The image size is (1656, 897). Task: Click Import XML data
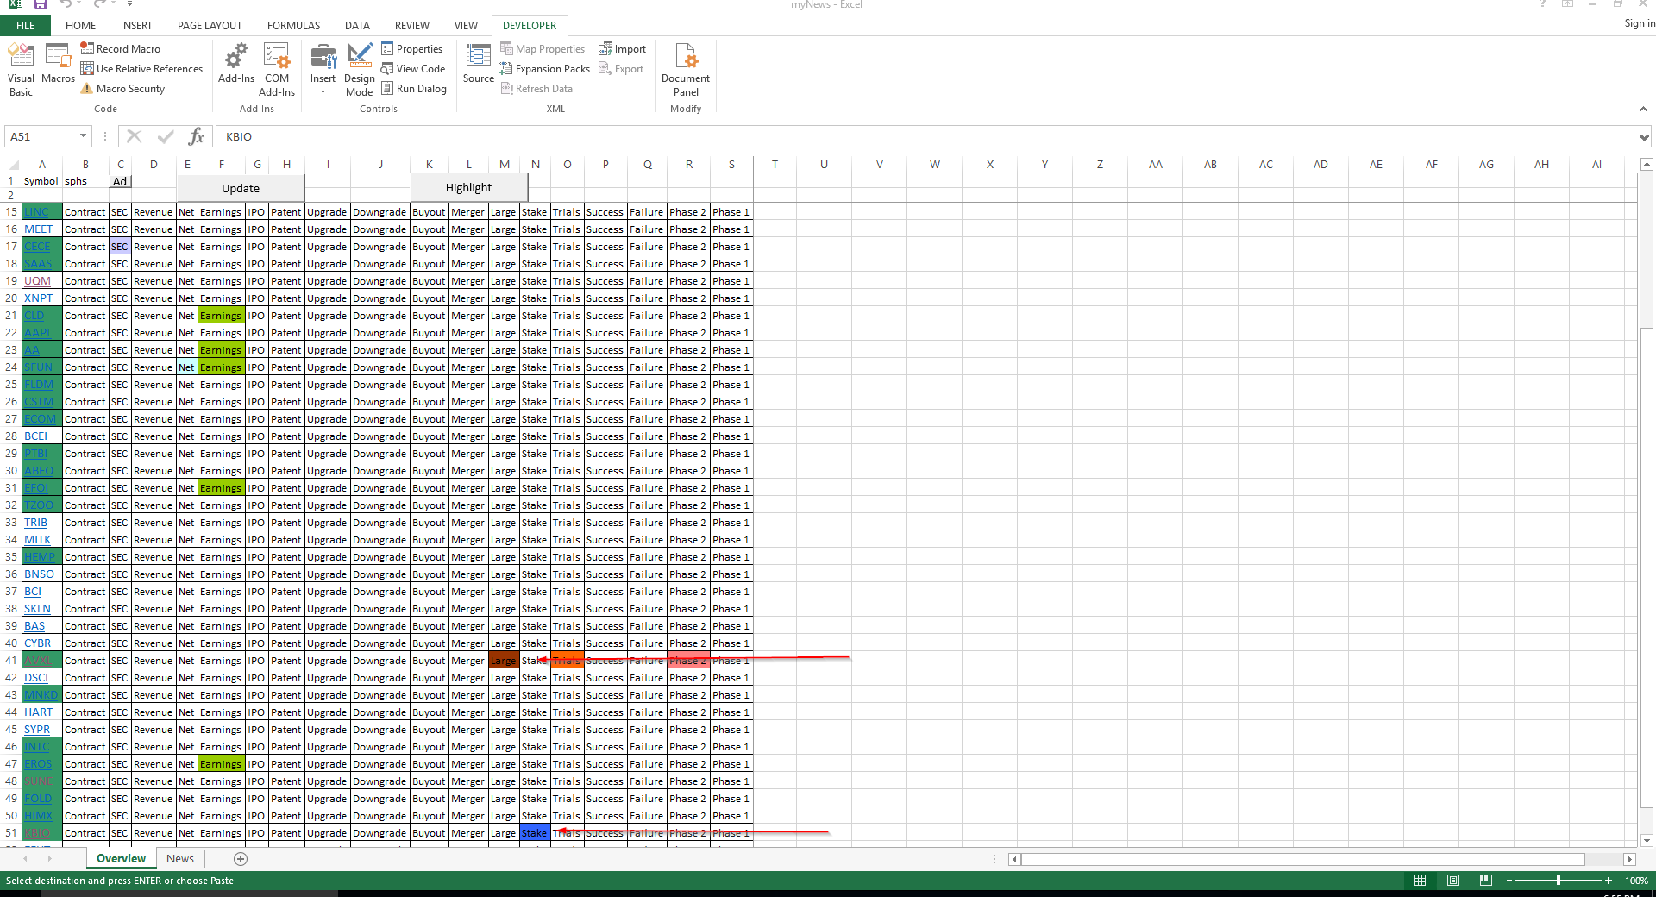tap(623, 49)
